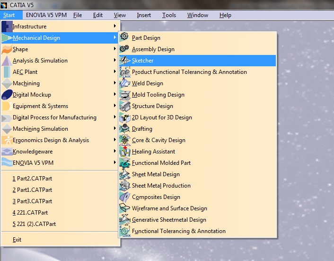Click the Drafting workbench icon
The width and height of the screenshot is (334, 261).
124,128
